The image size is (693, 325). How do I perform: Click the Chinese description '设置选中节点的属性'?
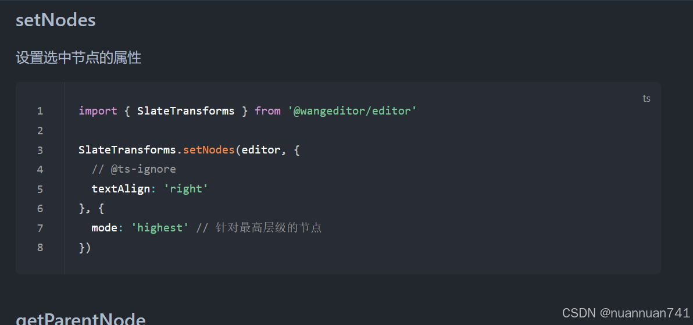pyautogui.click(x=78, y=58)
